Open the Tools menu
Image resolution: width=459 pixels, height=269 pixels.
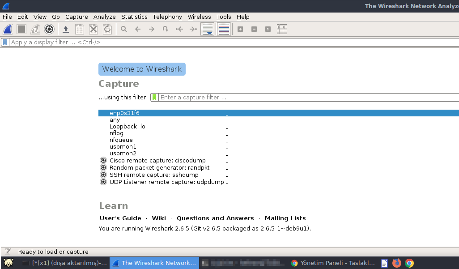point(224,17)
